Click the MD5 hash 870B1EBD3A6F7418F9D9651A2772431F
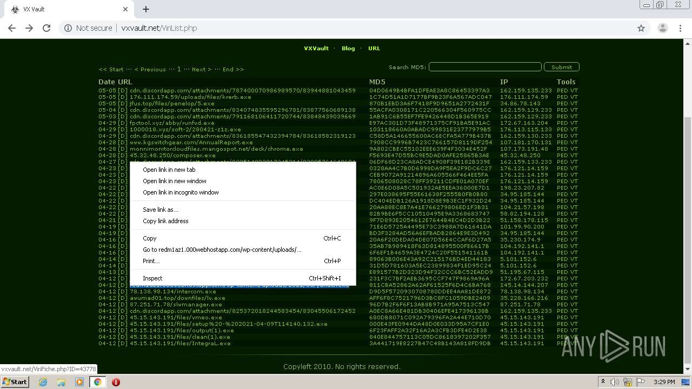The width and height of the screenshot is (692, 389). 429,103
